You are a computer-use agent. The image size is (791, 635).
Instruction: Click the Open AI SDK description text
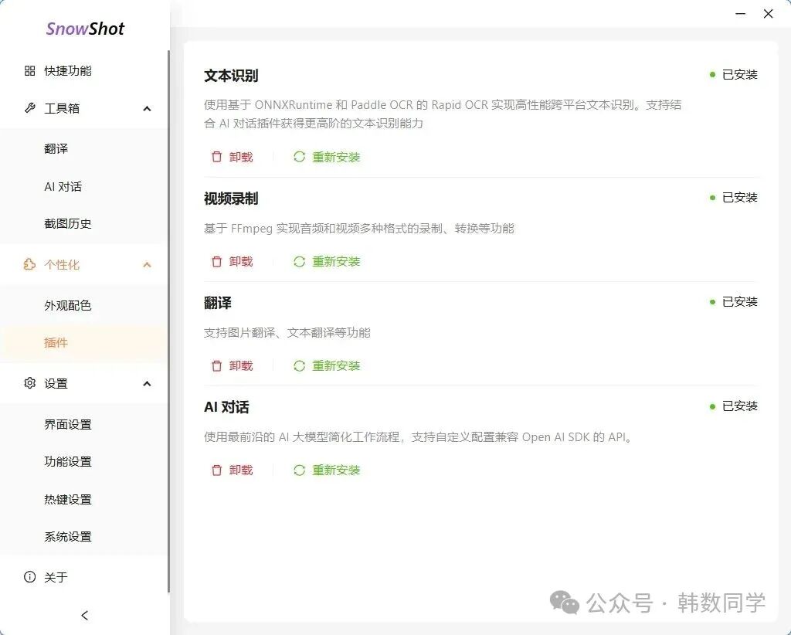[x=418, y=436]
